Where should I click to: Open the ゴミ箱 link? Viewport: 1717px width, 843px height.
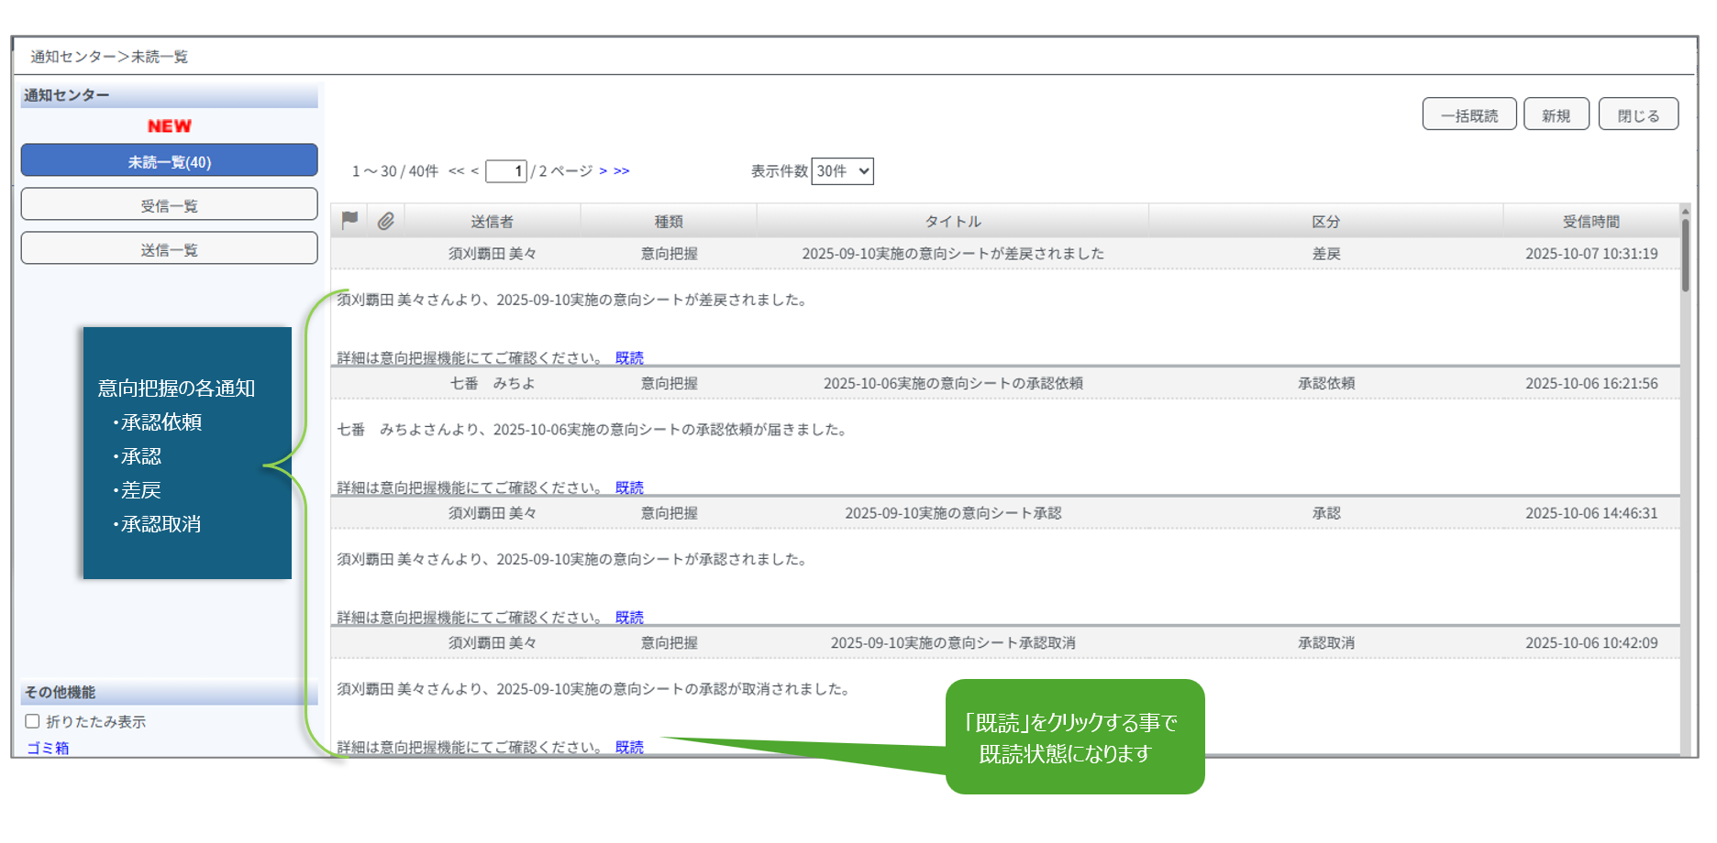click(48, 748)
